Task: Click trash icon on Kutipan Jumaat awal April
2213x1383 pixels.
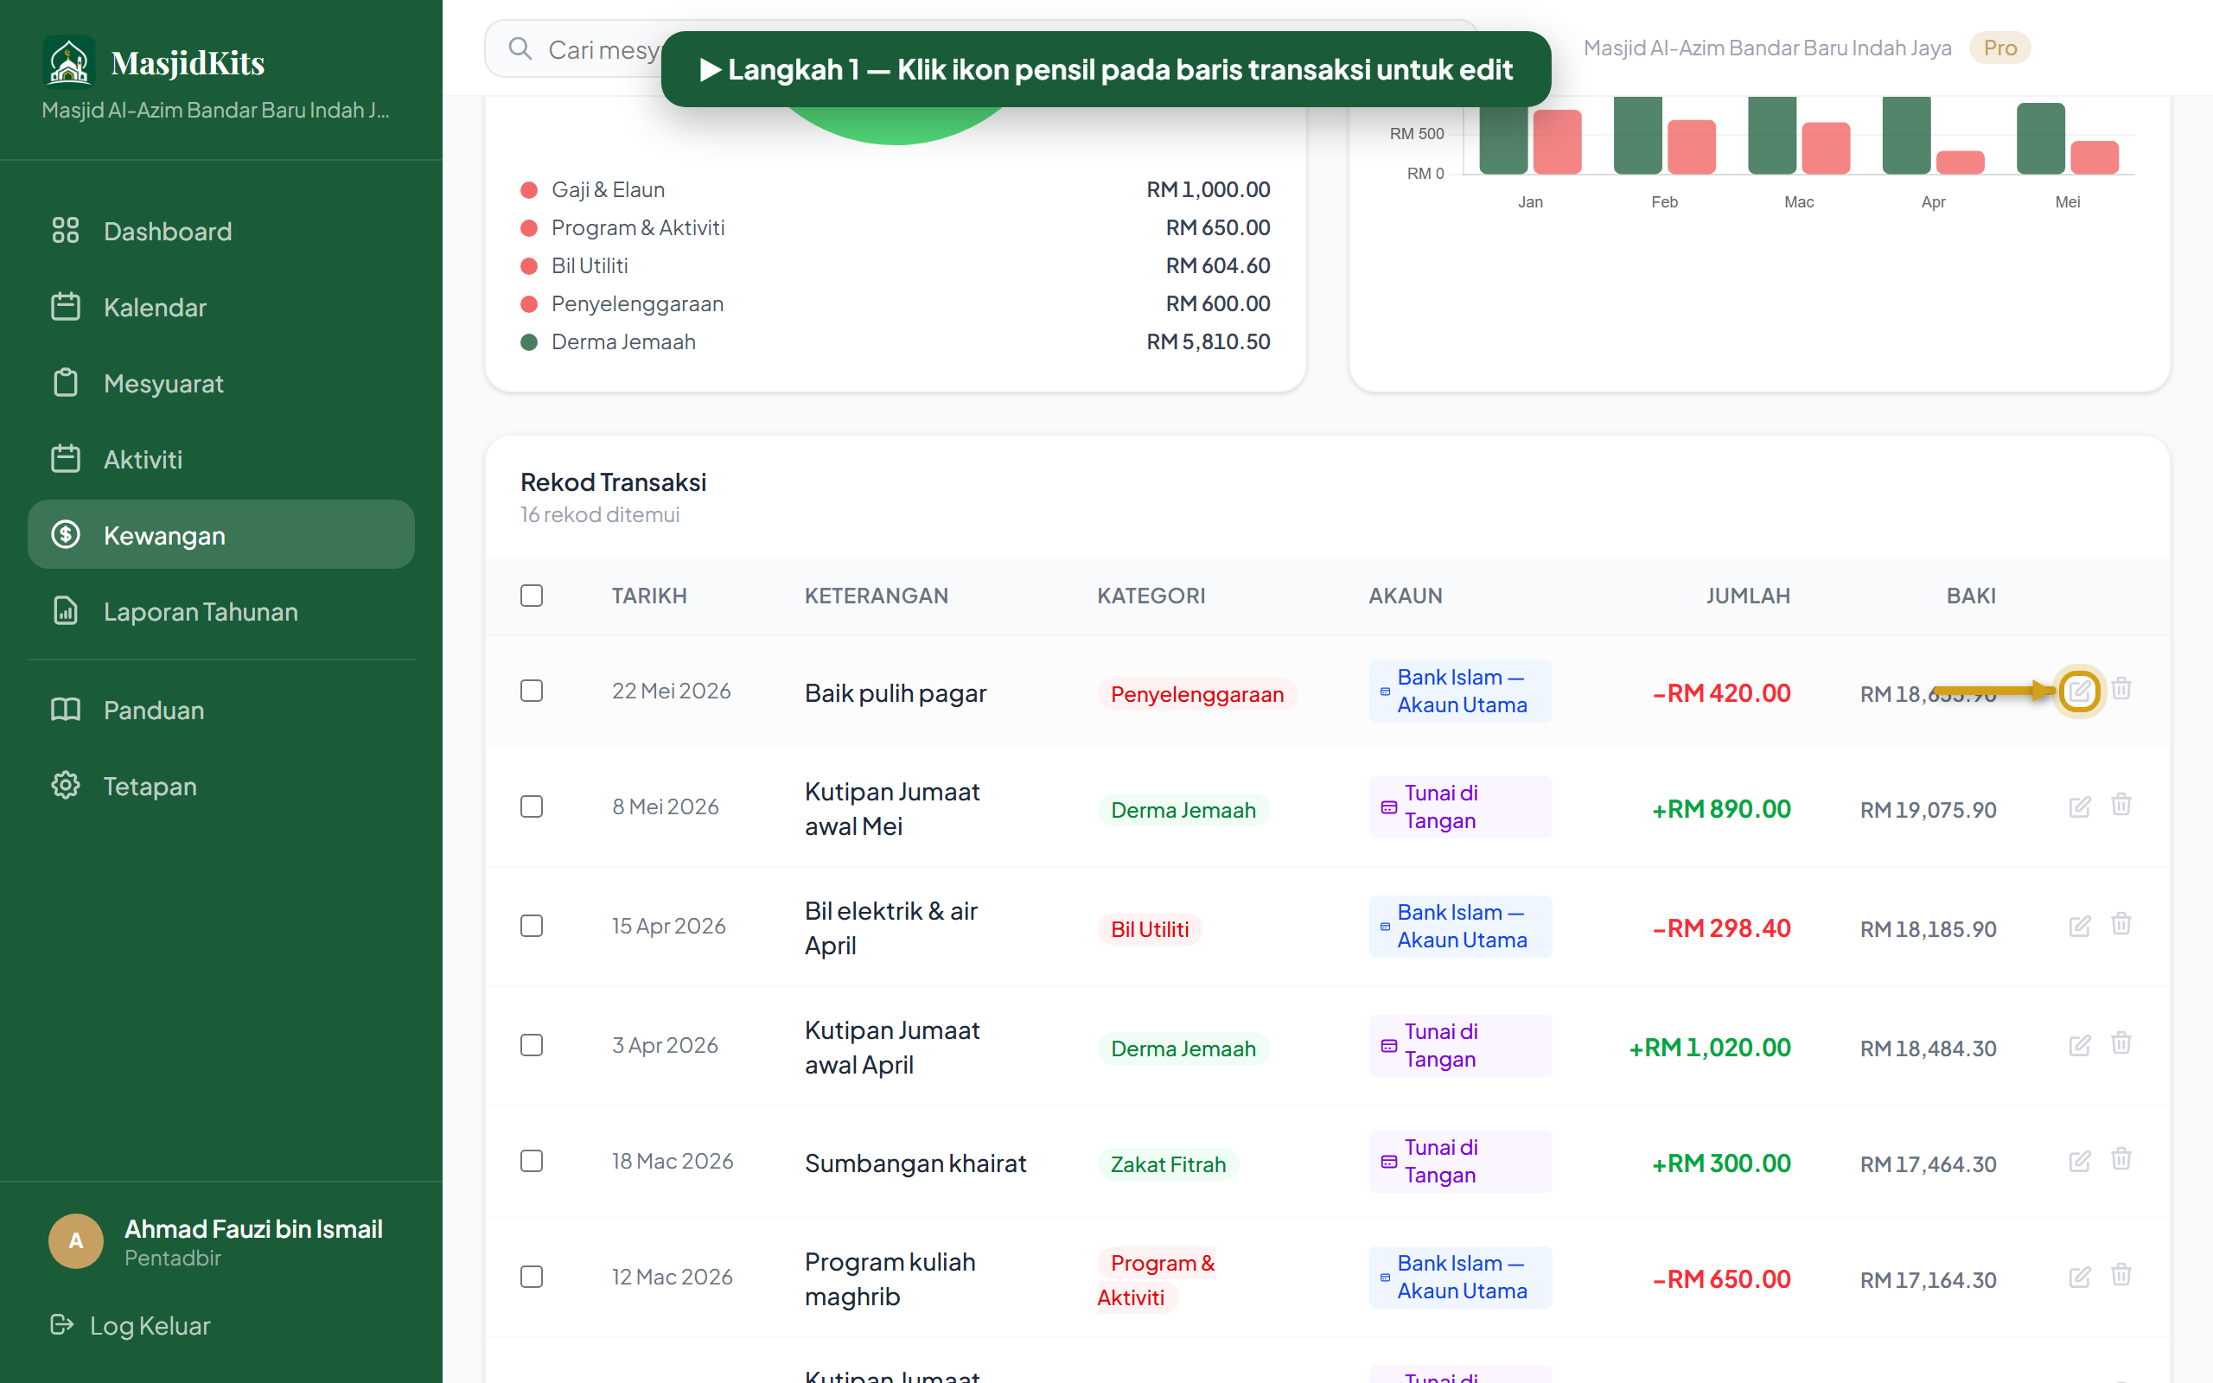Action: tap(2121, 1043)
